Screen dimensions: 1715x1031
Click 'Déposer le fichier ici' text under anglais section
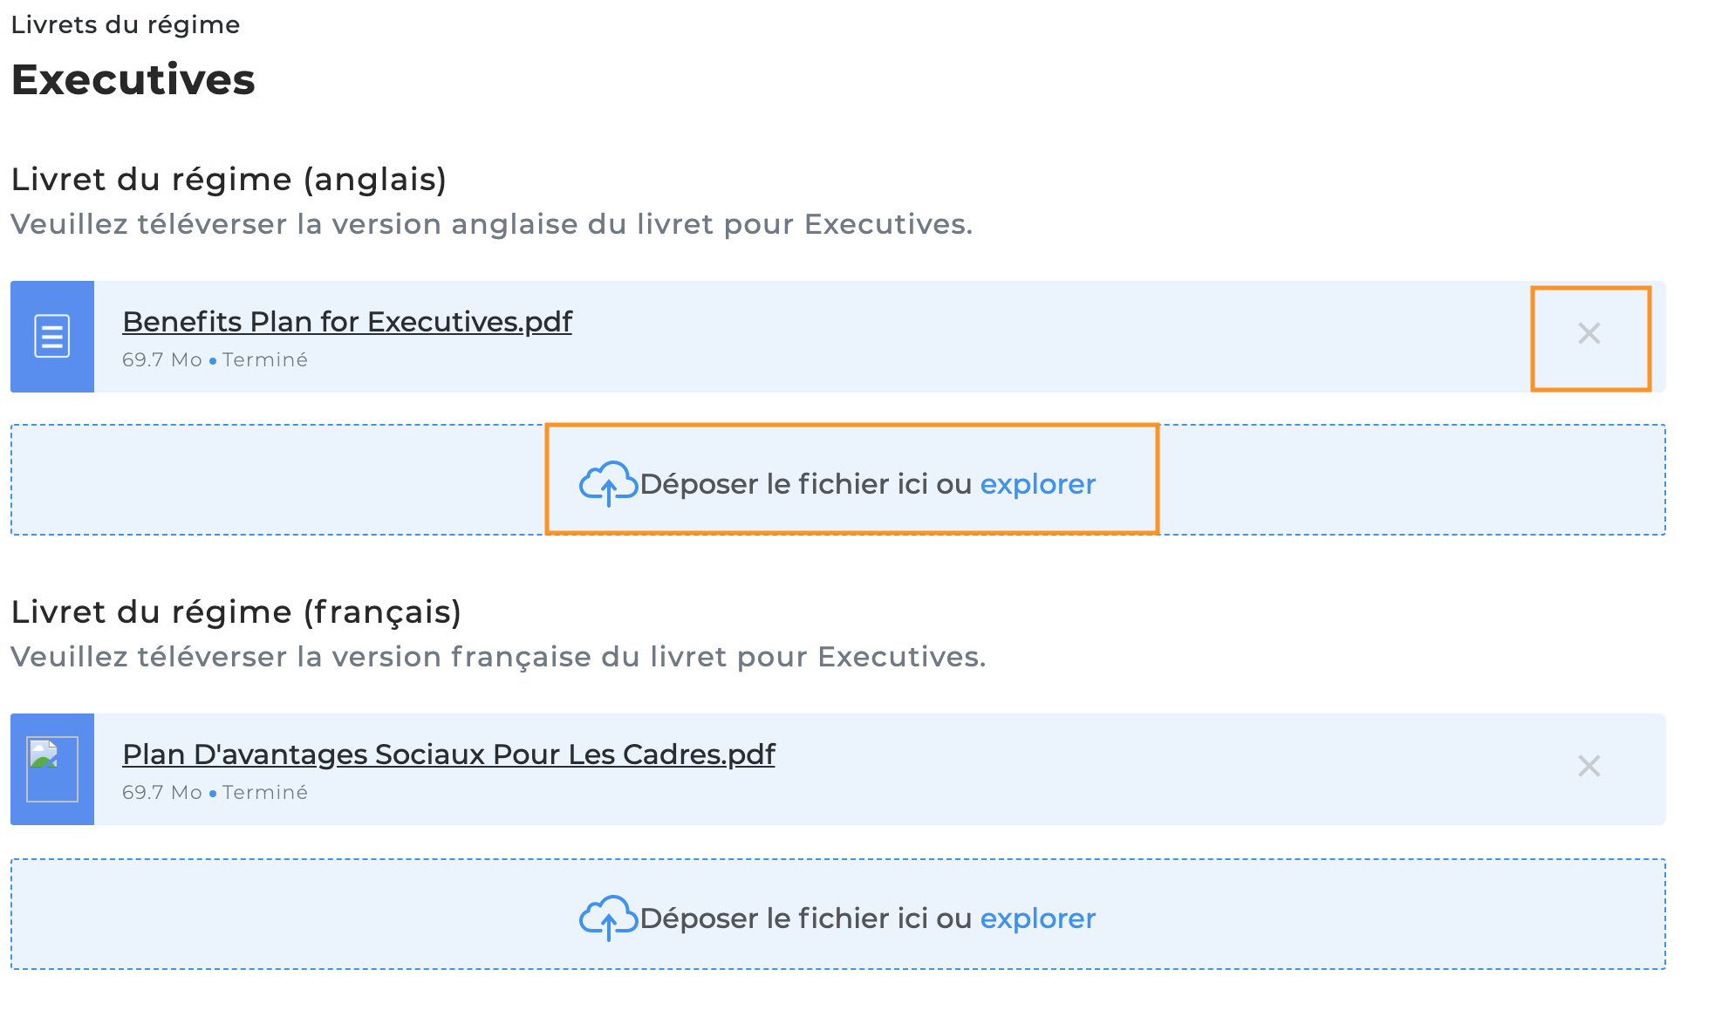click(x=784, y=484)
